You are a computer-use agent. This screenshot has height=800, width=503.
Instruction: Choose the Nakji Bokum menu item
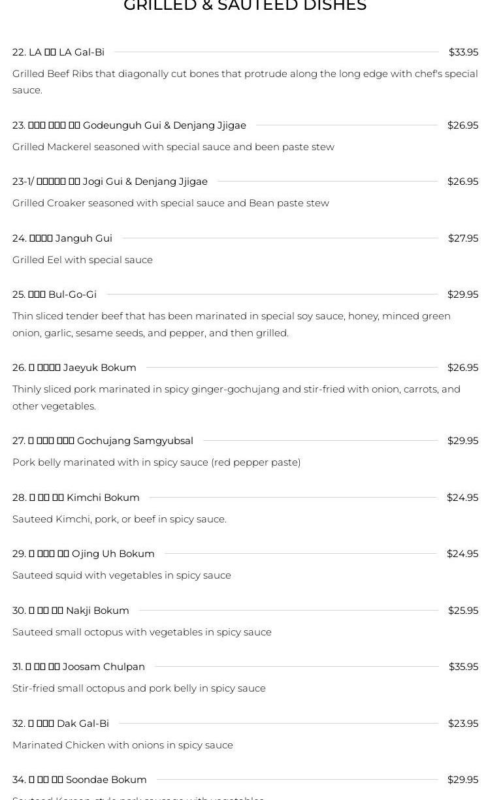71,611
